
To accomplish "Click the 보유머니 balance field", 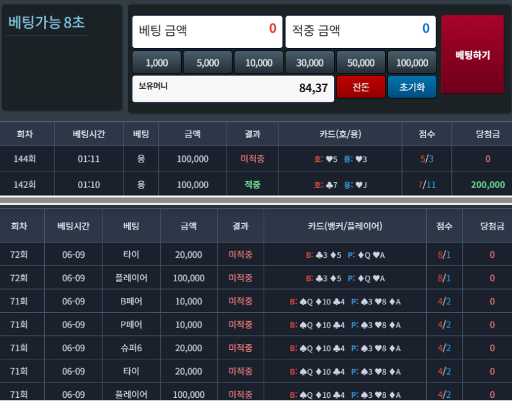I will coord(233,89).
